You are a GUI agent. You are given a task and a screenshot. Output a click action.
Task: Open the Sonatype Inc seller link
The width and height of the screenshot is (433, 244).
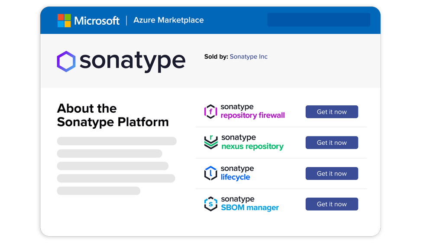(x=249, y=57)
